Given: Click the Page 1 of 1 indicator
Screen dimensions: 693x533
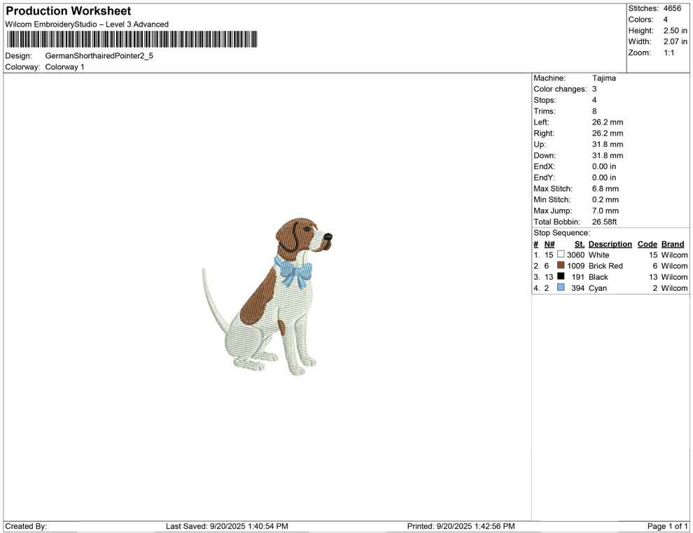Looking at the screenshot, I should [667, 526].
